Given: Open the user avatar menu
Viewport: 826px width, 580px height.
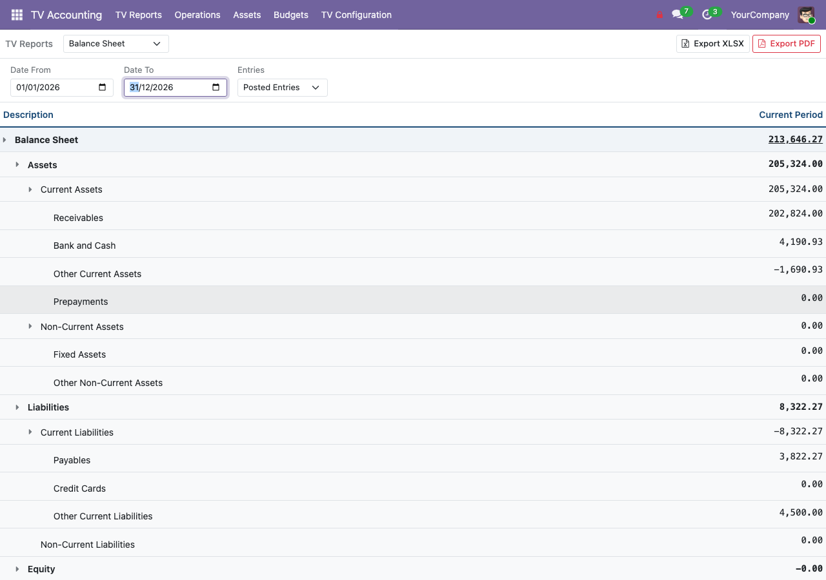Looking at the screenshot, I should [x=806, y=15].
